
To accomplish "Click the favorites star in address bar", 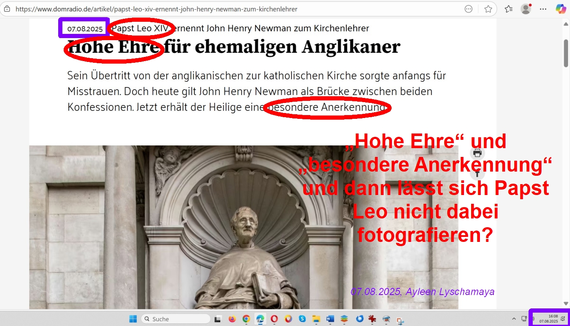I will tap(488, 9).
